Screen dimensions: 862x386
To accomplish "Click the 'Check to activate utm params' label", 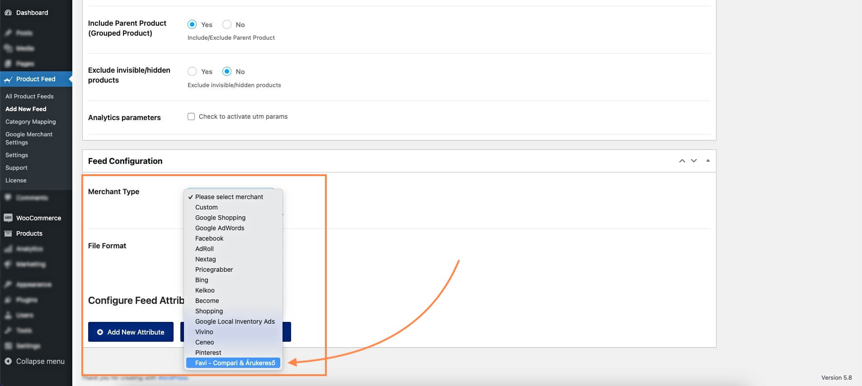I will pyautogui.click(x=243, y=116).
